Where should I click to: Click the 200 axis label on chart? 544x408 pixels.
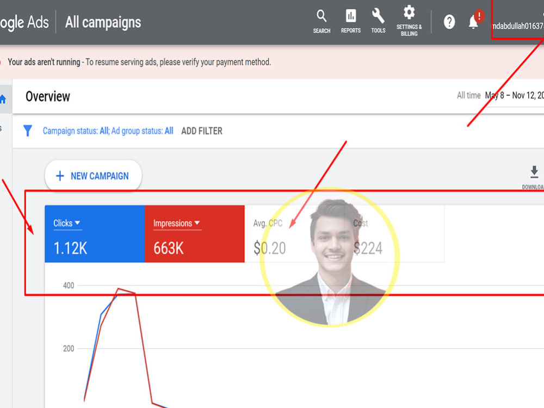tap(69, 348)
